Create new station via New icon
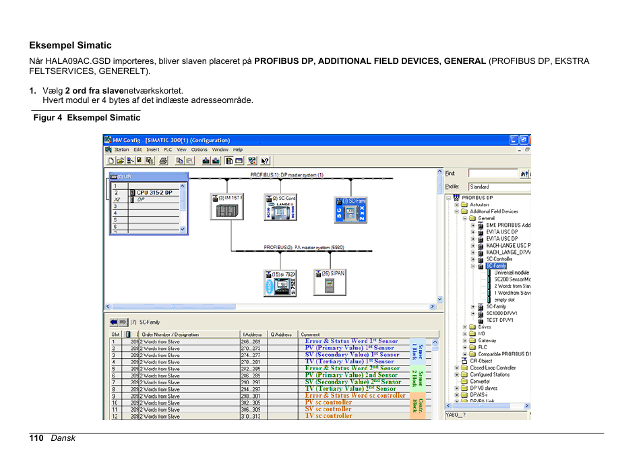Image resolution: width=643 pixels, height=453 pixels. pos(111,160)
